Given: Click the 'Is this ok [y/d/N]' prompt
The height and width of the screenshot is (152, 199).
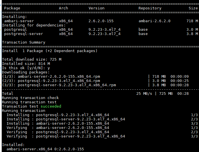Looking at the screenshot, I should (26, 68).
